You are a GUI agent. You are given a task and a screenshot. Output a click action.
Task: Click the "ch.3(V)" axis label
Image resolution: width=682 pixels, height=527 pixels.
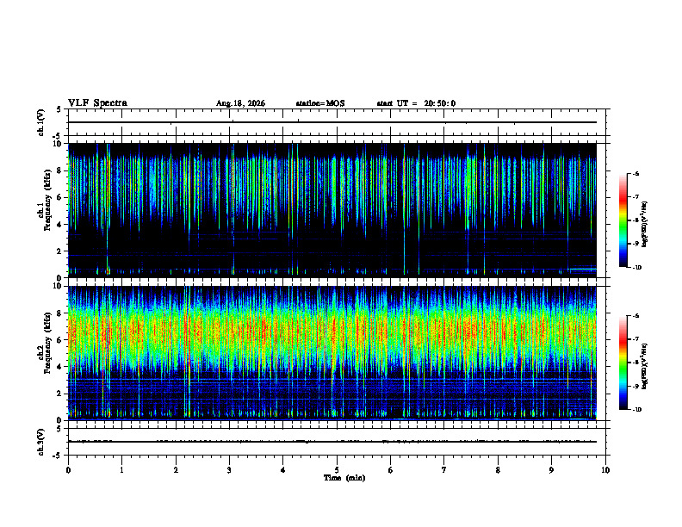(40, 442)
